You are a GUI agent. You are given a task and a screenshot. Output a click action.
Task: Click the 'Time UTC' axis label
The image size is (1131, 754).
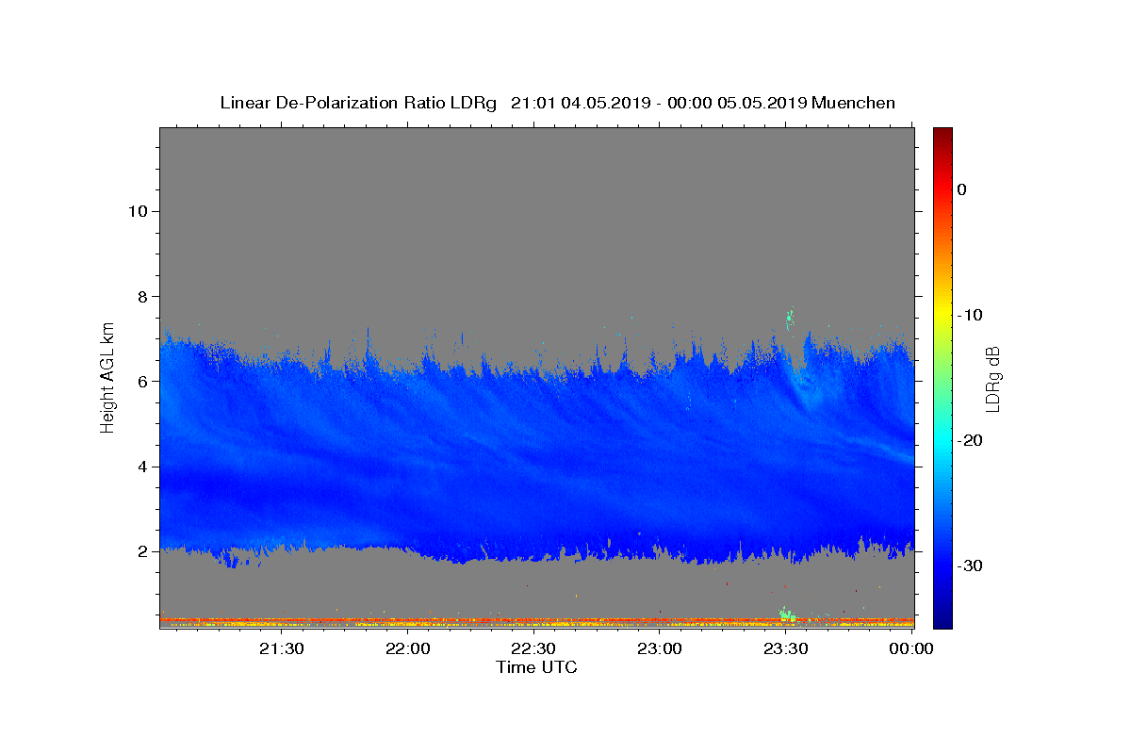(536, 667)
